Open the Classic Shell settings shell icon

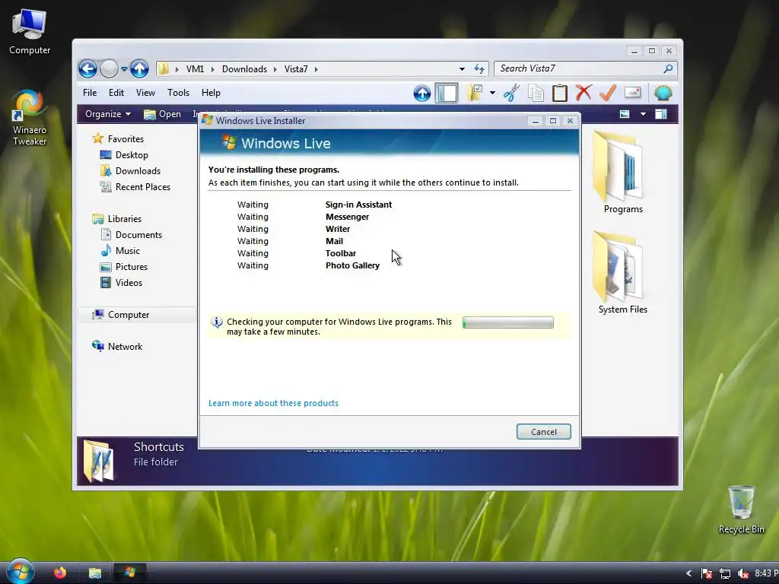pos(663,93)
